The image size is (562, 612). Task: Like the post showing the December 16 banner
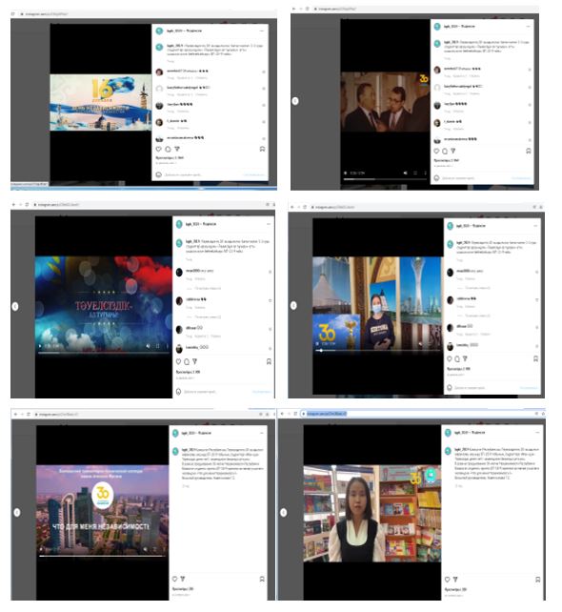click(159, 149)
